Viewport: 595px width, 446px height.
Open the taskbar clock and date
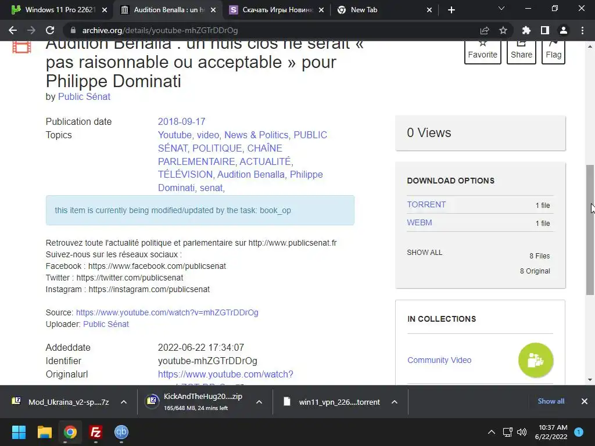pos(551,432)
